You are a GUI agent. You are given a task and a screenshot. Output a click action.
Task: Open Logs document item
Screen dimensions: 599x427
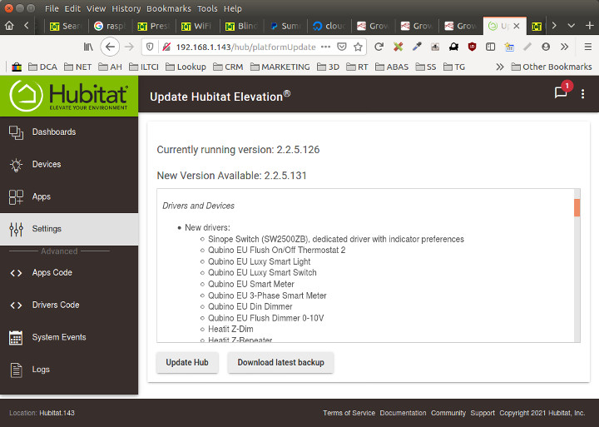pos(69,370)
